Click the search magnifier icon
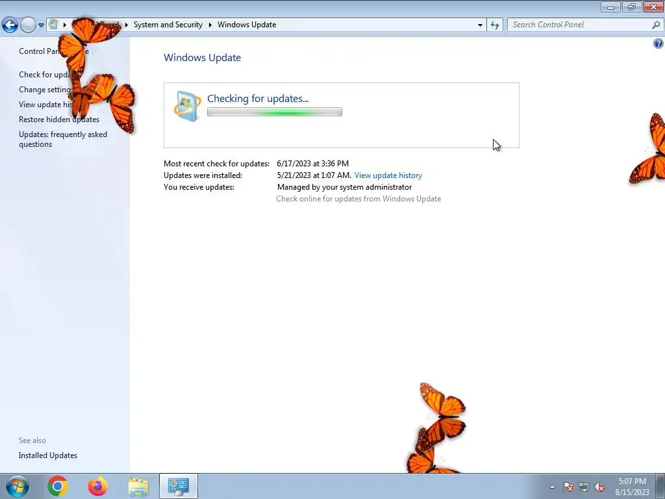Image resolution: width=665 pixels, height=499 pixels. (656, 25)
